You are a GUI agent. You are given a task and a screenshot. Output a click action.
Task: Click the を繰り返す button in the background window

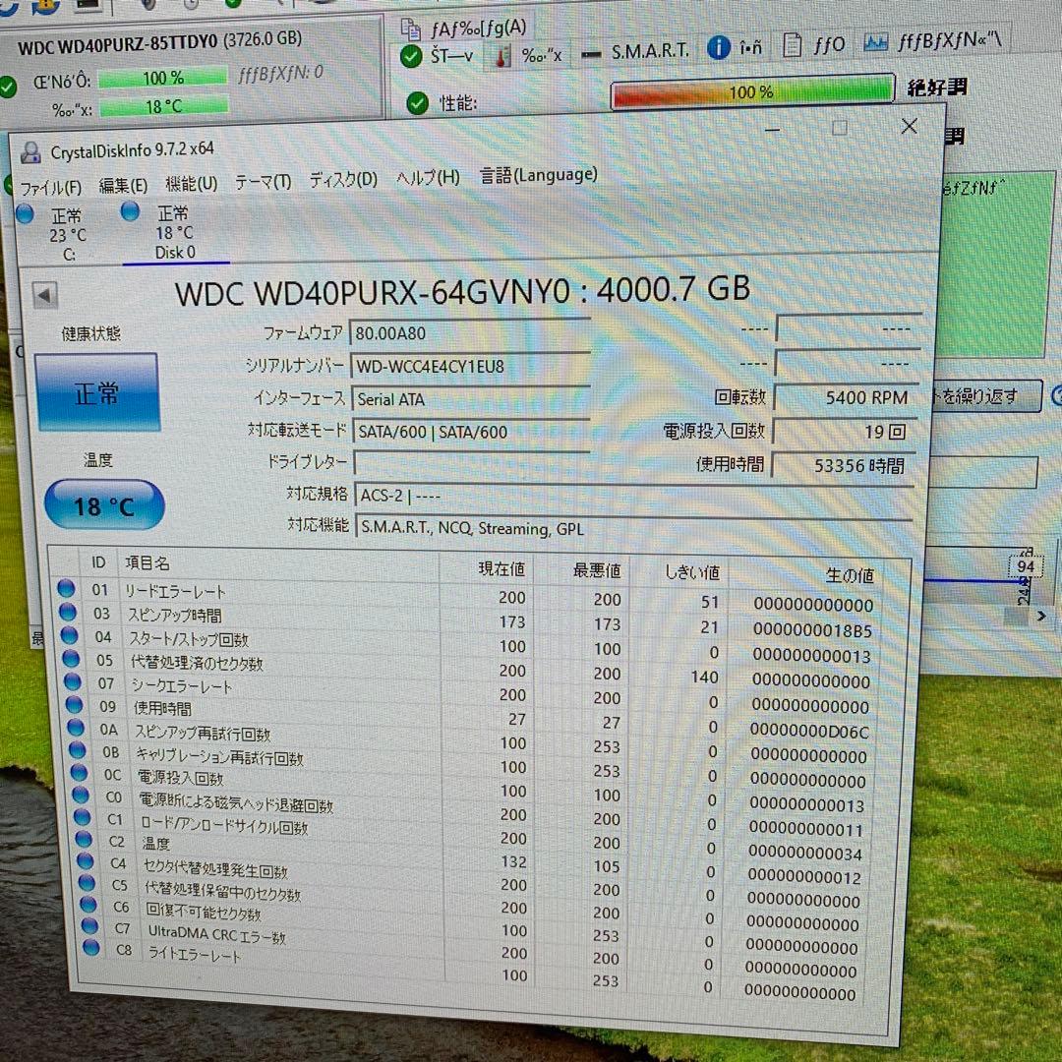(985, 395)
